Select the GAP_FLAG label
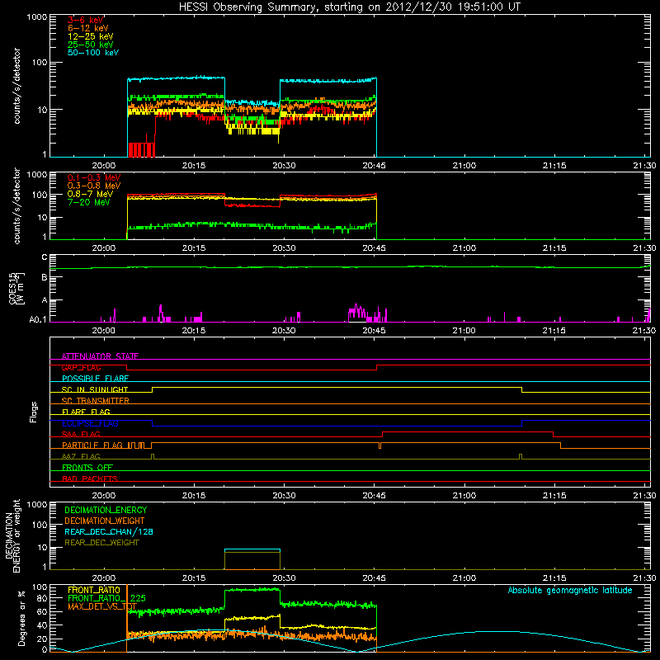 pyautogui.click(x=81, y=367)
